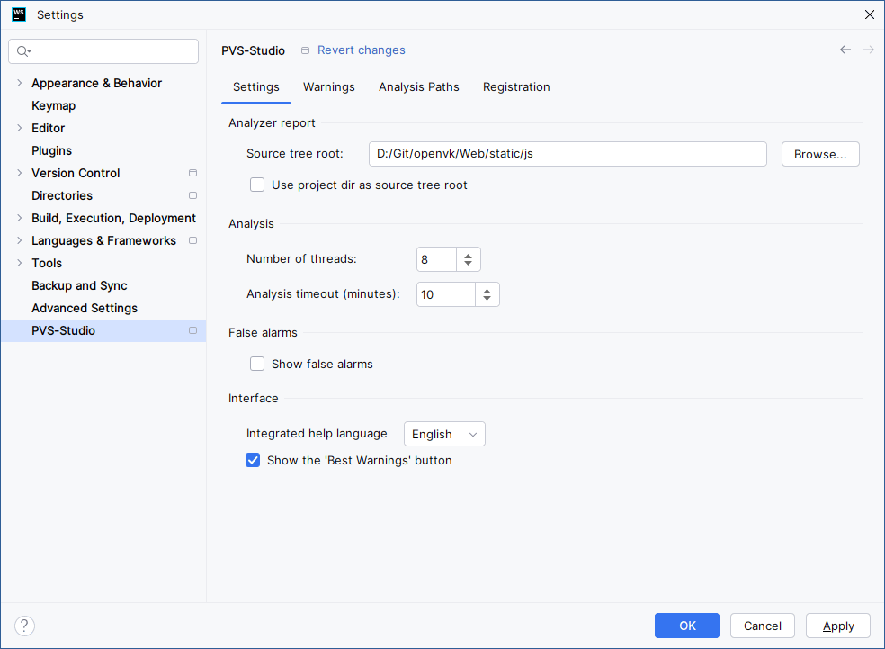Expand the Build, Execution, Deployment section

point(19,218)
